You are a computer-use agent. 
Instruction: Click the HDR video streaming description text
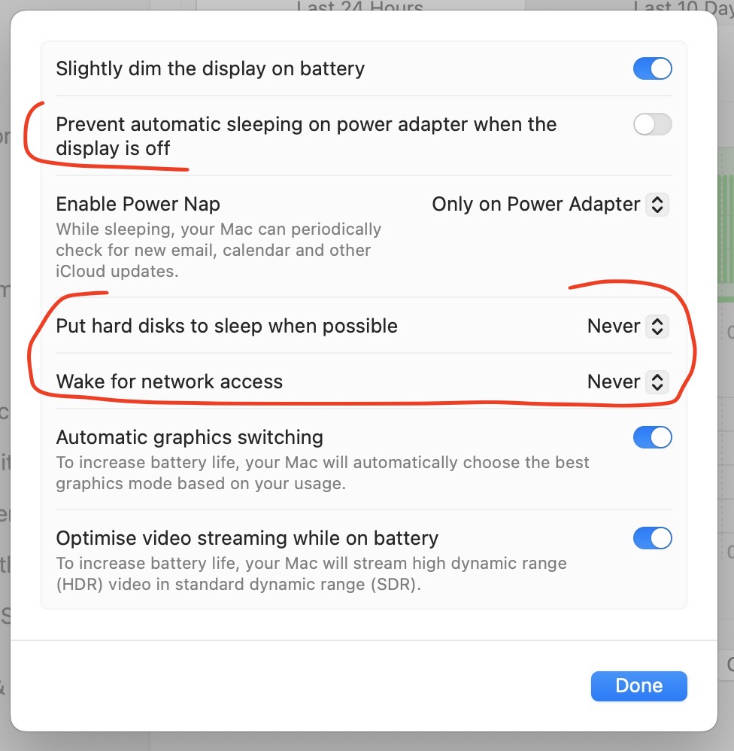click(x=311, y=573)
